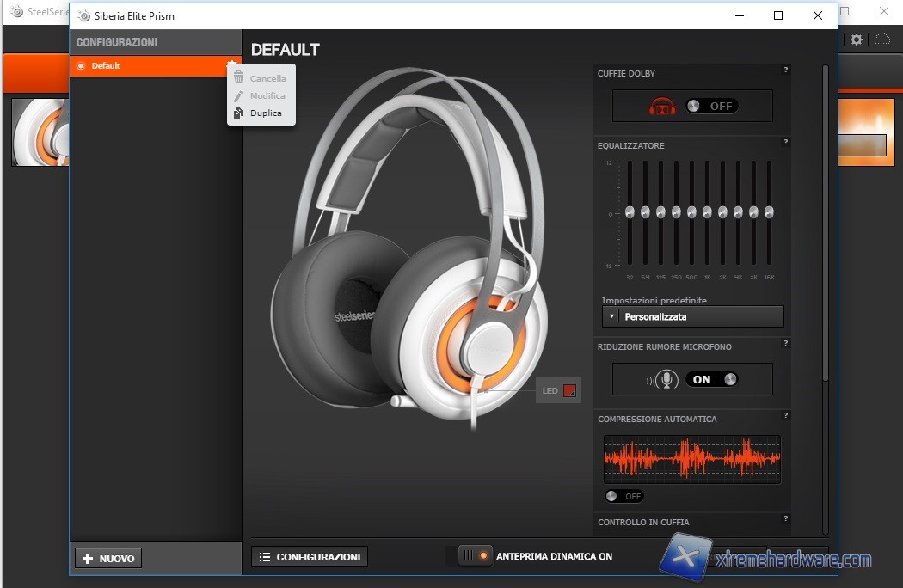Turn on the Cuffie Dolby switch
Viewport: 903px width, 588px height.
click(712, 106)
